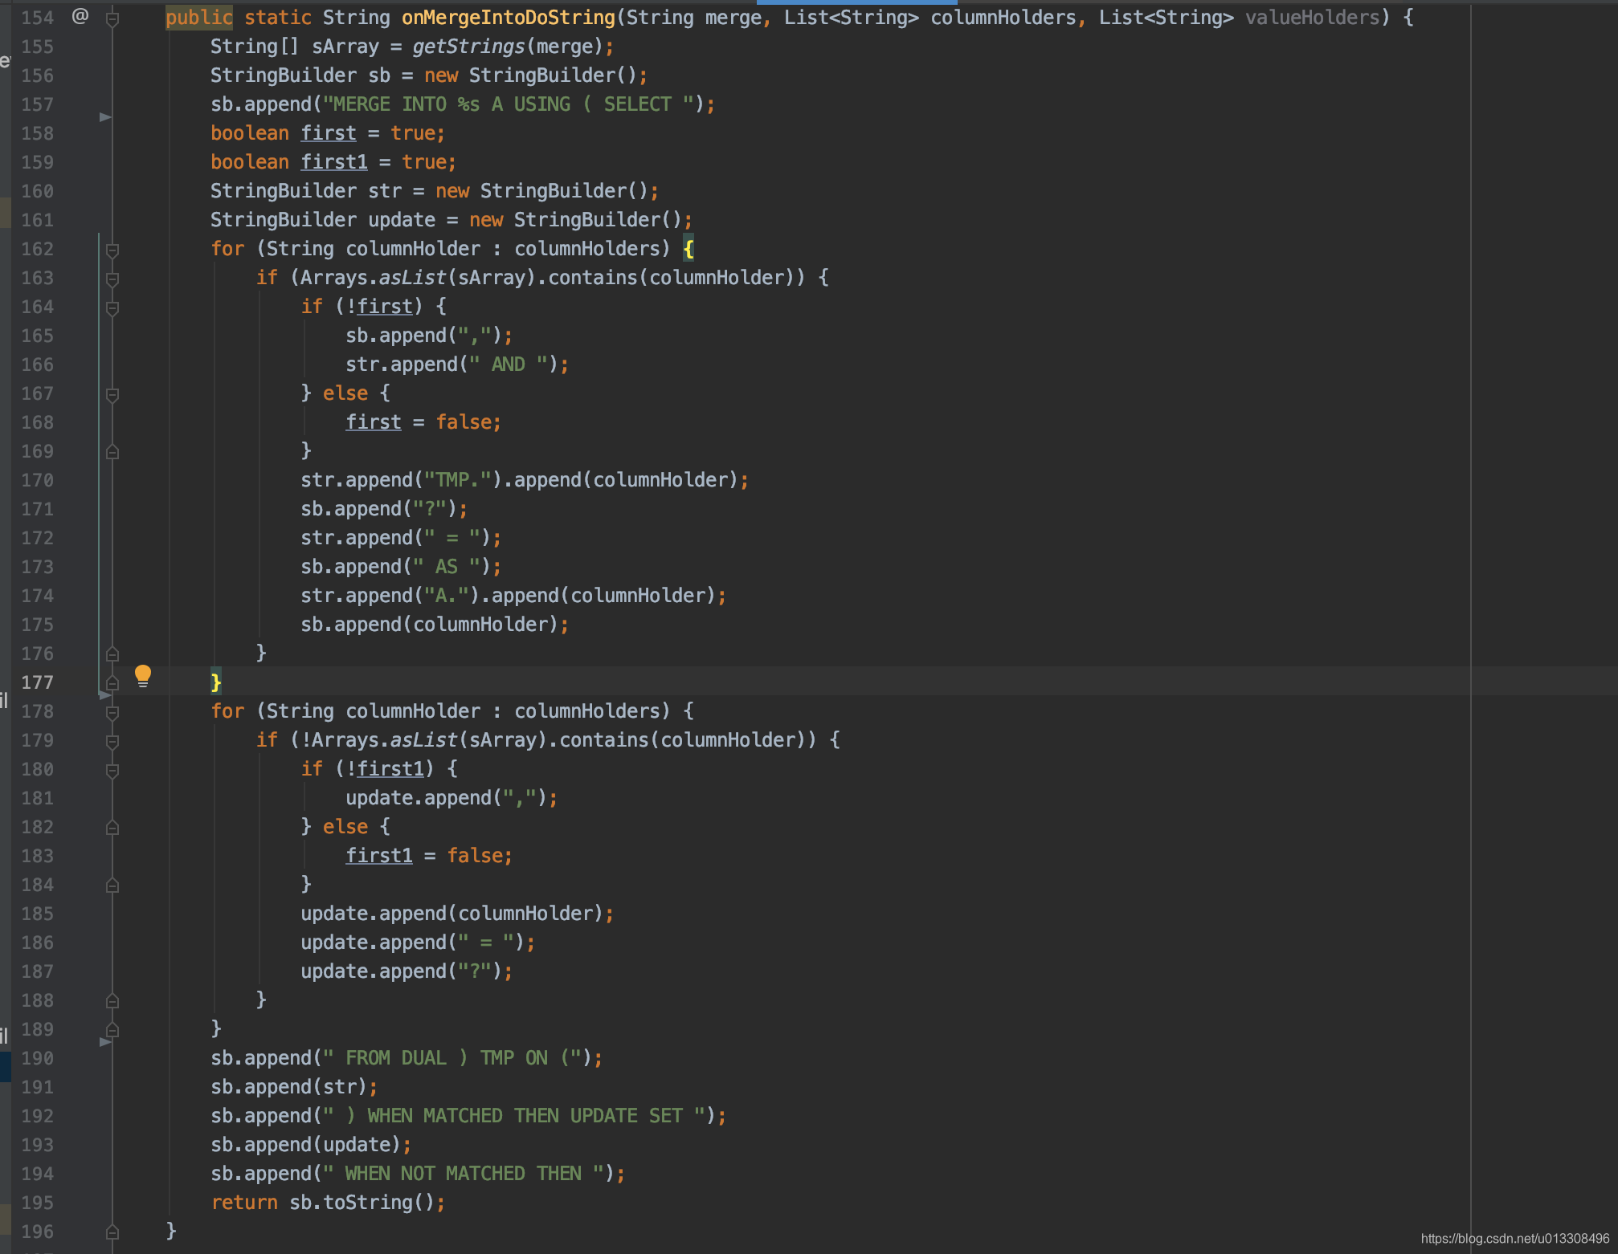Click line number 154 in the gutter
This screenshot has width=1618, height=1254.
pos(37,18)
